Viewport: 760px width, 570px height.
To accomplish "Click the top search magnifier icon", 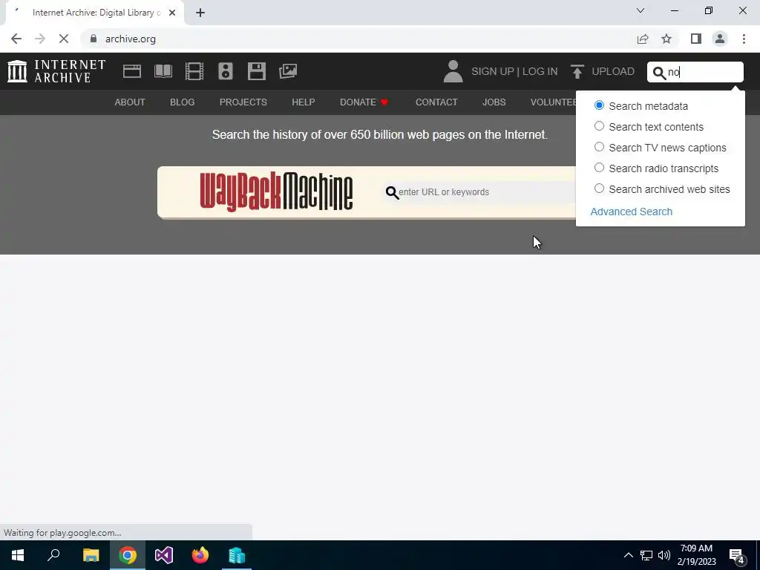I will [659, 73].
